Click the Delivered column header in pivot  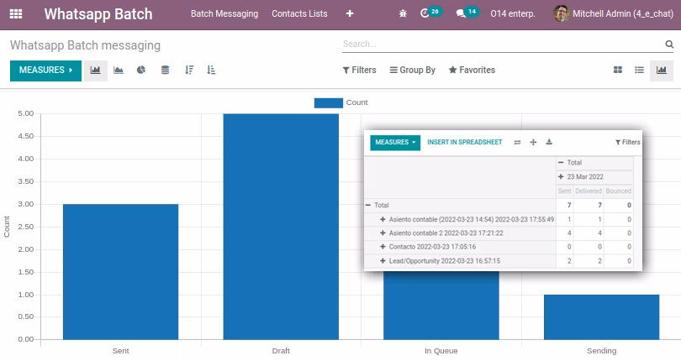coord(588,191)
